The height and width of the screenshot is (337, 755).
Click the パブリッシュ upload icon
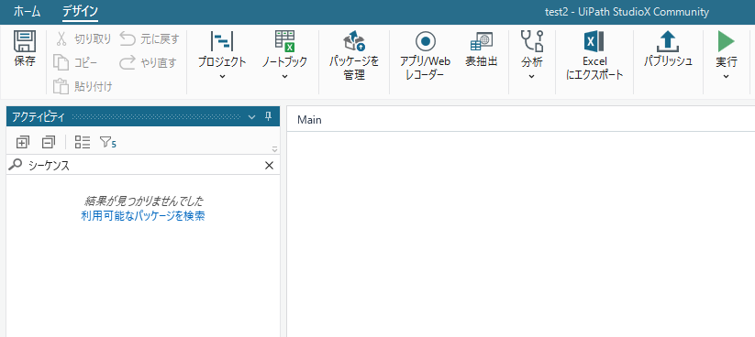click(x=668, y=41)
